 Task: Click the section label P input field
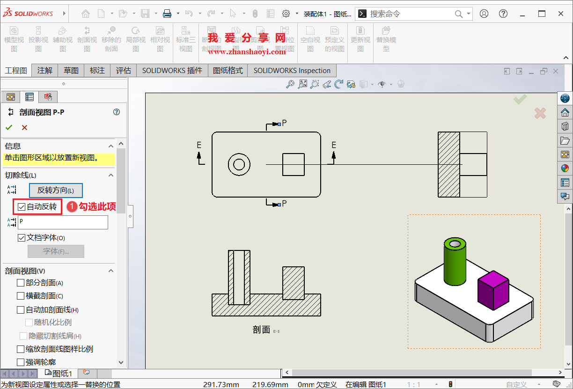click(63, 222)
